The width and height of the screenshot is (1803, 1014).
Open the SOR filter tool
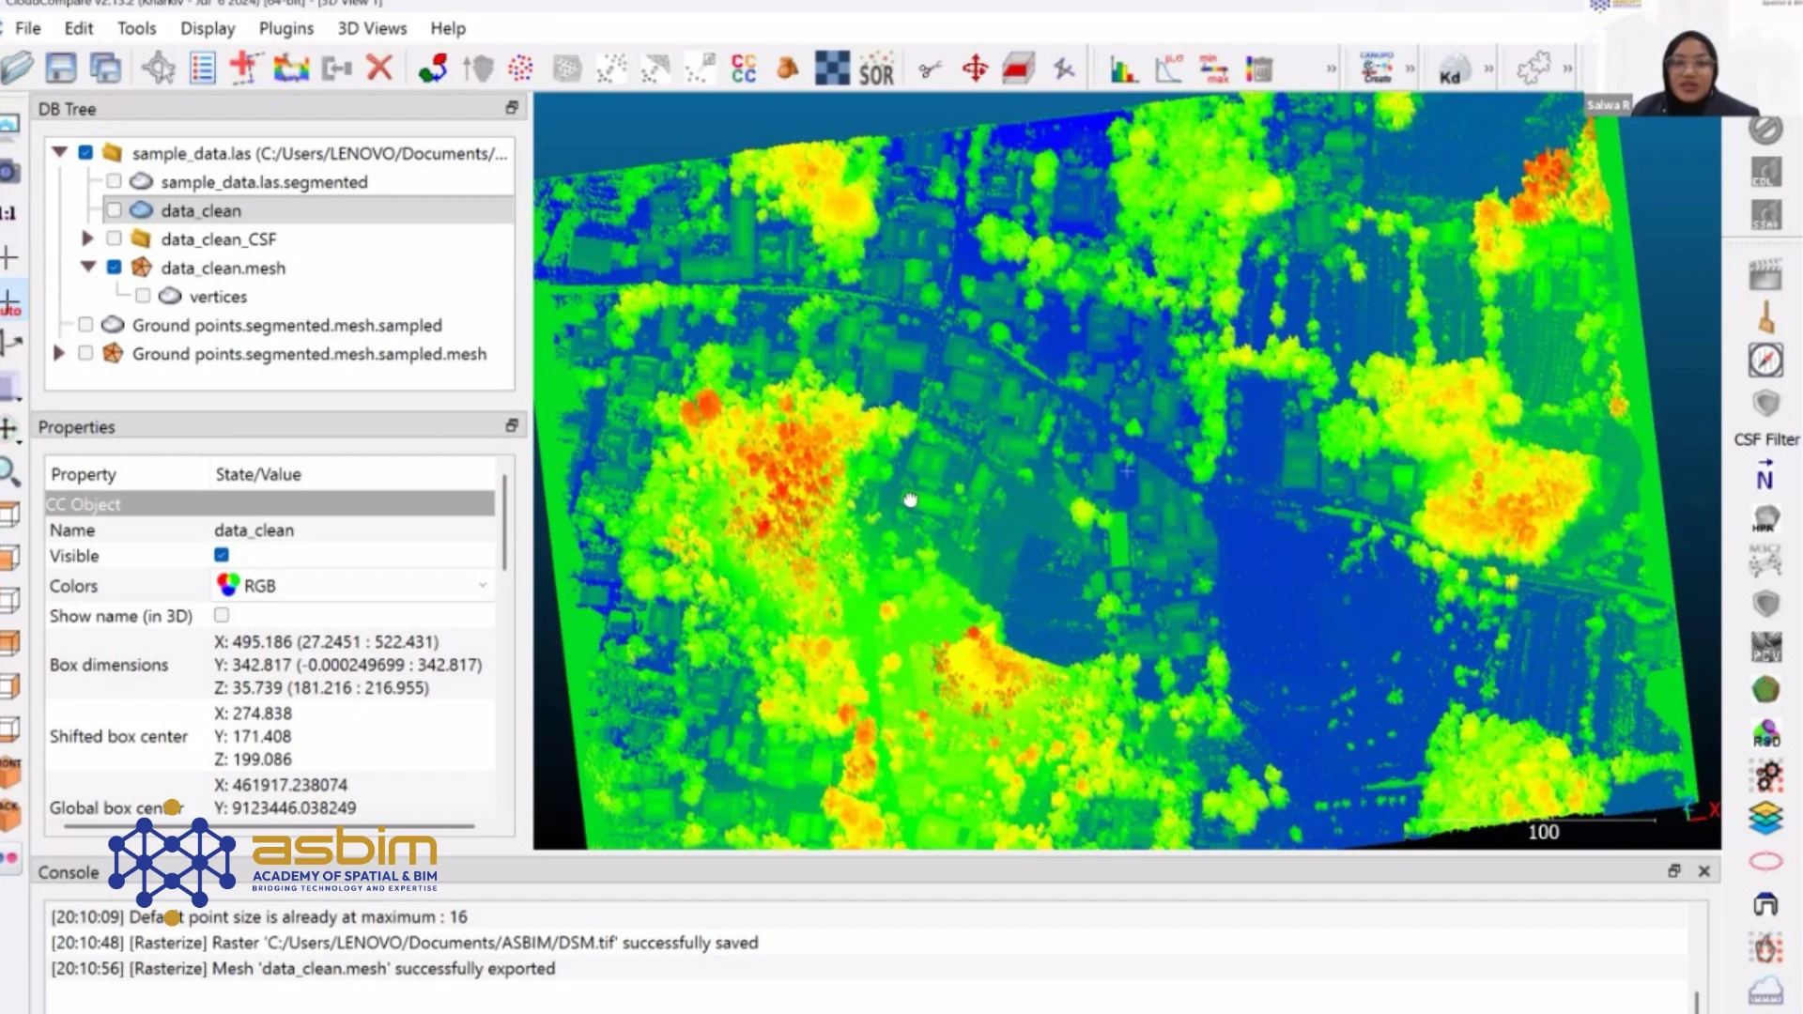click(873, 68)
